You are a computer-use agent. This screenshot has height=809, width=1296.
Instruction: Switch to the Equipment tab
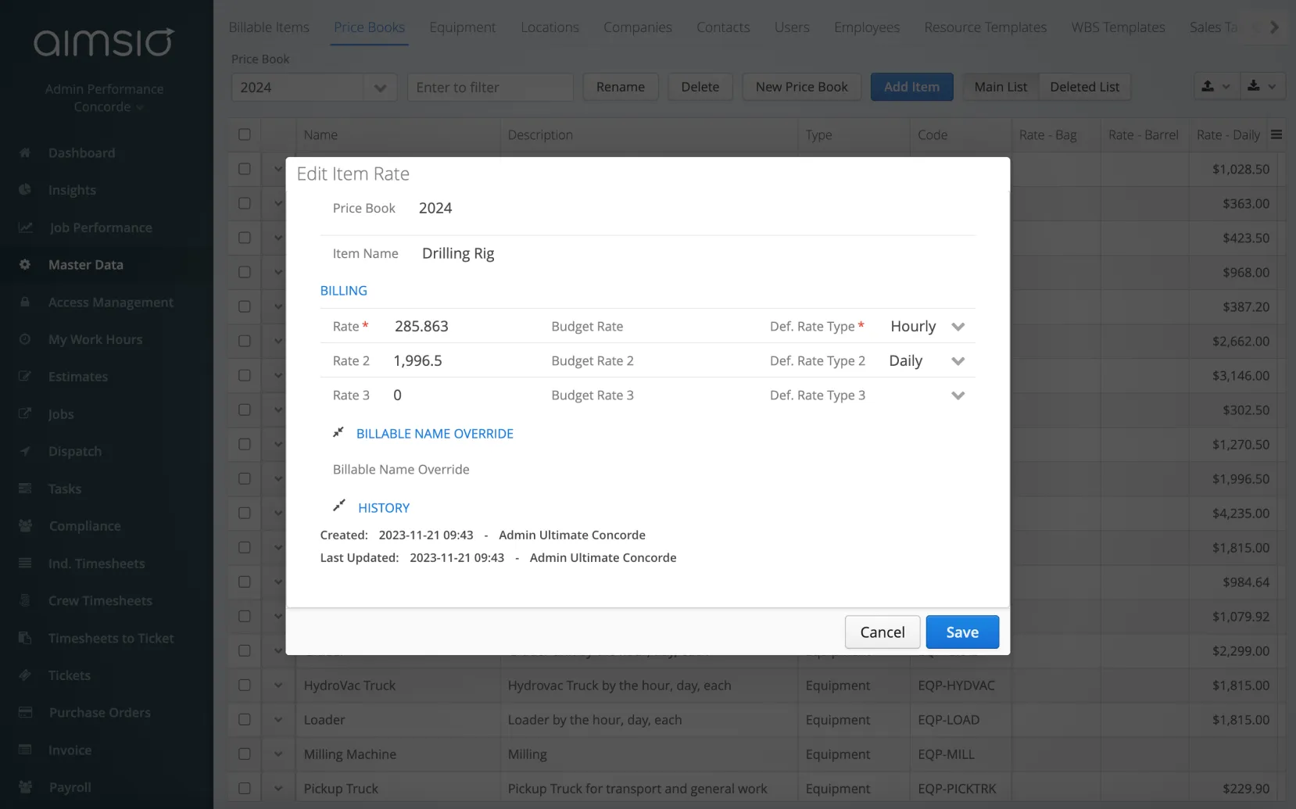462,27
